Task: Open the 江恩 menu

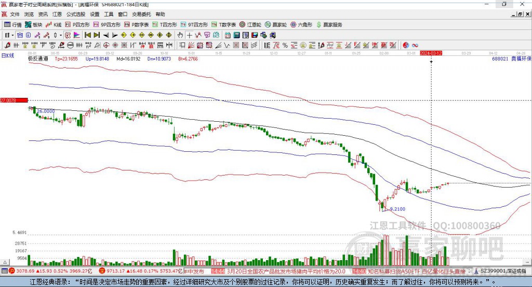Action: point(57,14)
